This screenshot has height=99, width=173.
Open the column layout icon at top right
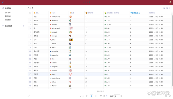coord(169,8)
